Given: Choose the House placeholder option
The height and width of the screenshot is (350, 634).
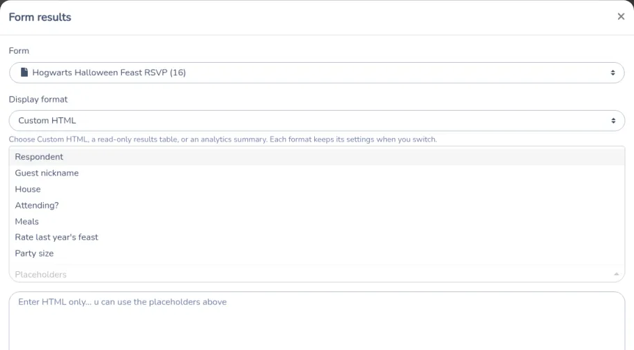Looking at the screenshot, I should [316, 190].
